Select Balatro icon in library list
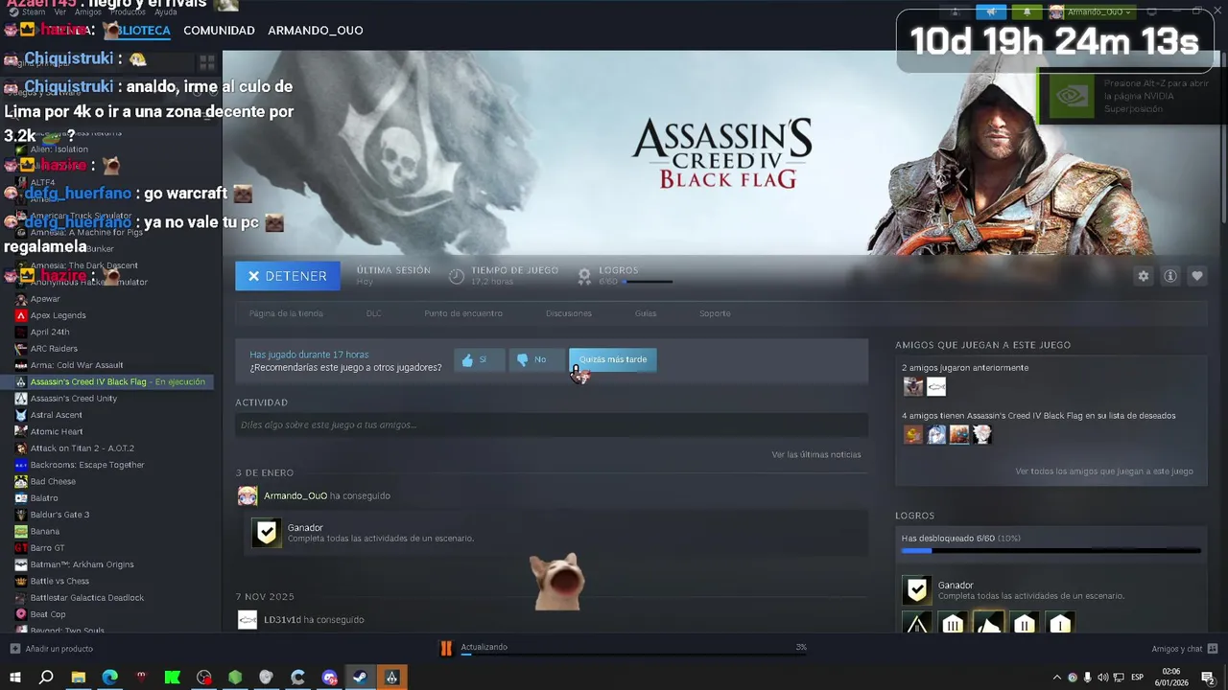This screenshot has height=690, width=1228. coord(21,498)
